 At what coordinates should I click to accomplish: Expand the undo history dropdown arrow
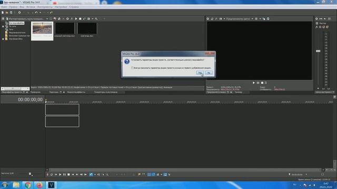(x=40, y=13)
